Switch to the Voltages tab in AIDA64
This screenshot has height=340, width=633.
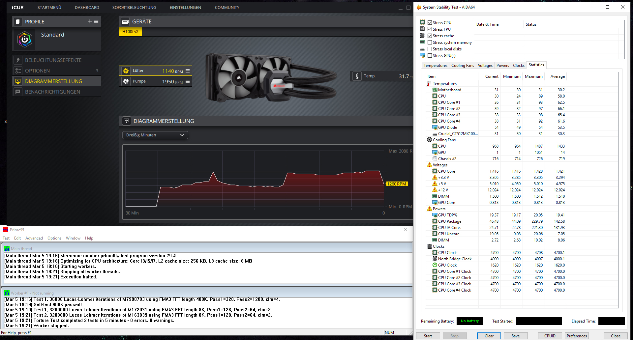485,66
